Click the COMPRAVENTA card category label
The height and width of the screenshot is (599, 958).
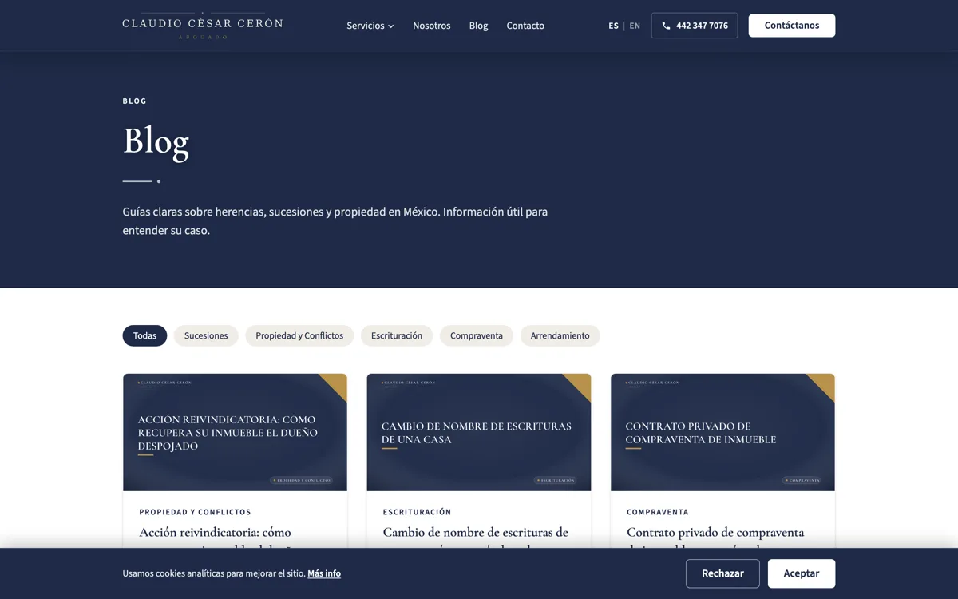658,512
